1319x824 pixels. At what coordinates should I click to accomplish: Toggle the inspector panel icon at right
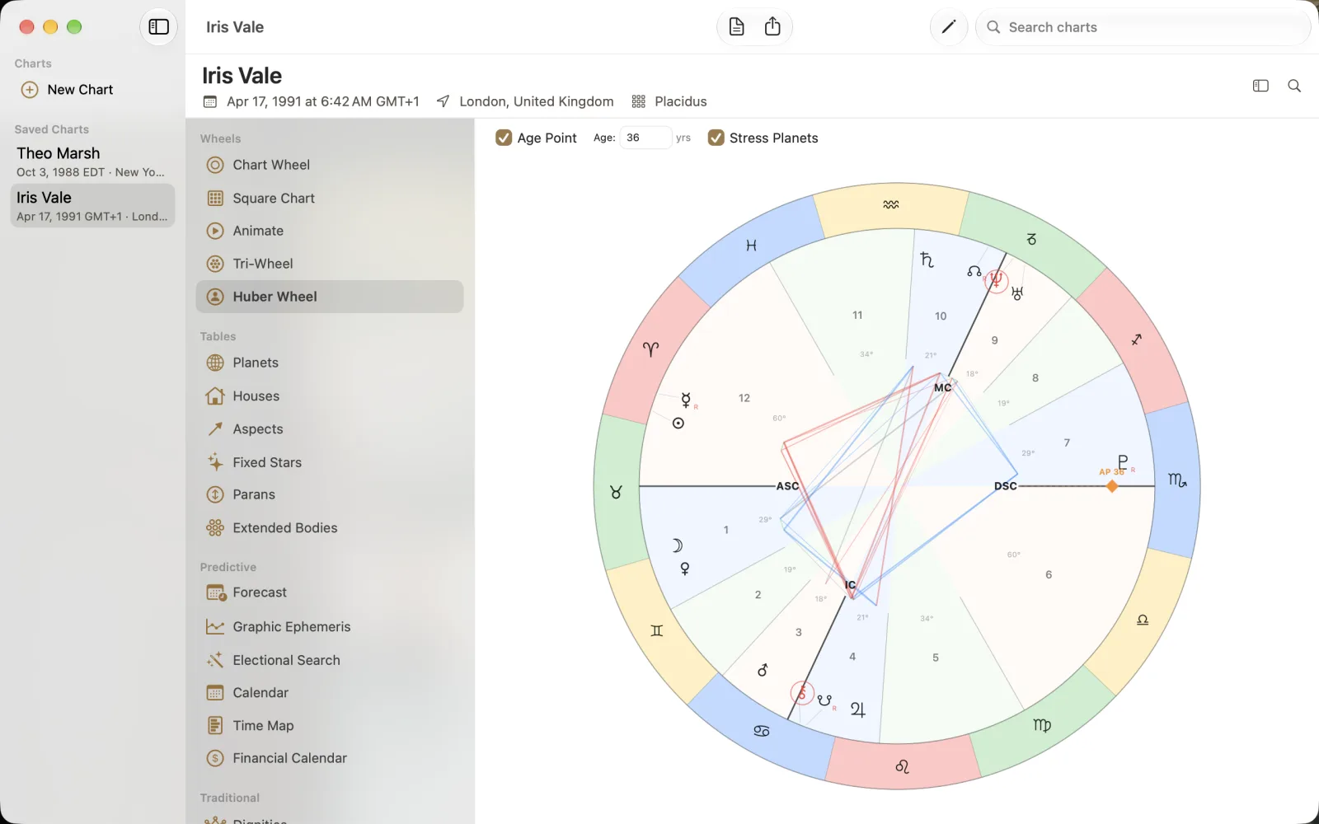pyautogui.click(x=1260, y=86)
